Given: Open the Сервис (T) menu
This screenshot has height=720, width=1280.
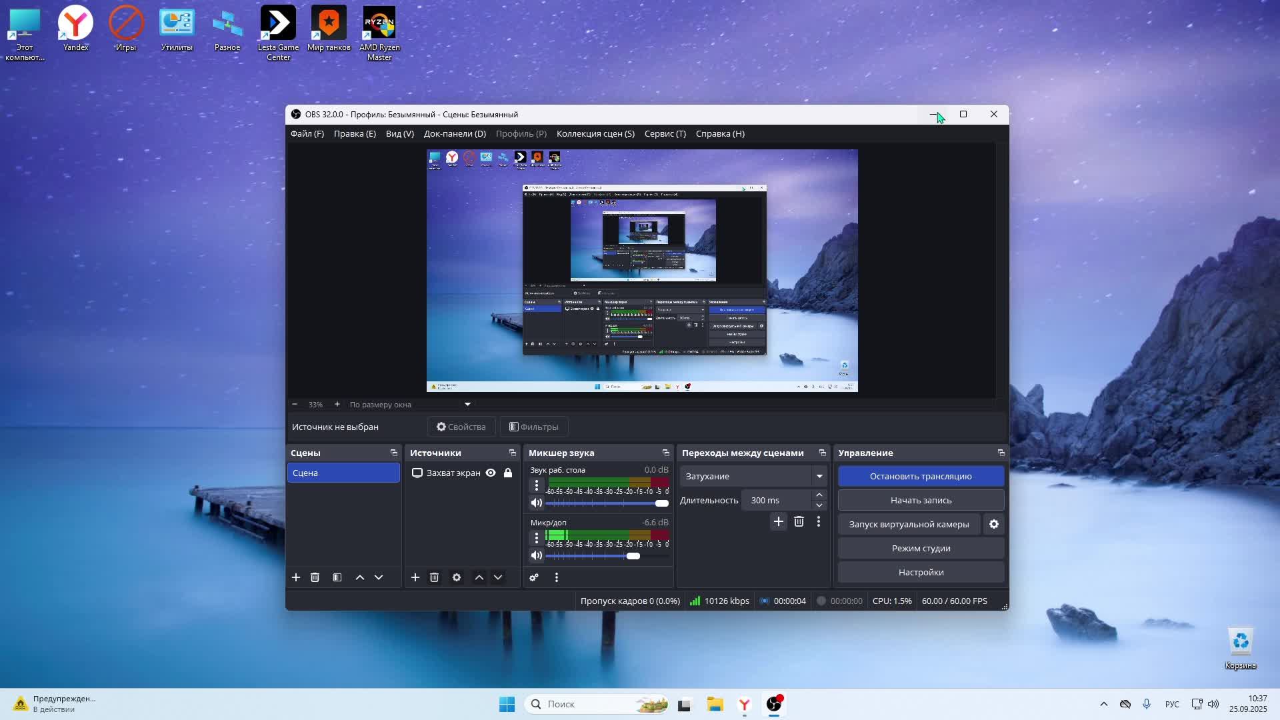Looking at the screenshot, I should click(665, 133).
